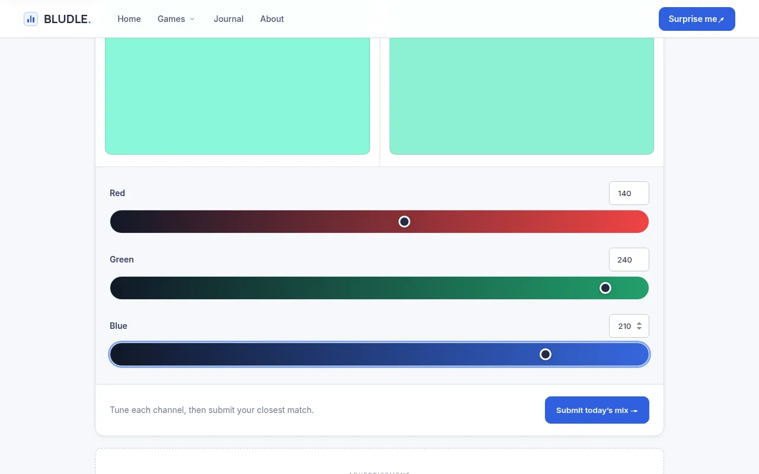Click the Surprise me button
The height and width of the screenshot is (474, 759).
[x=697, y=19]
